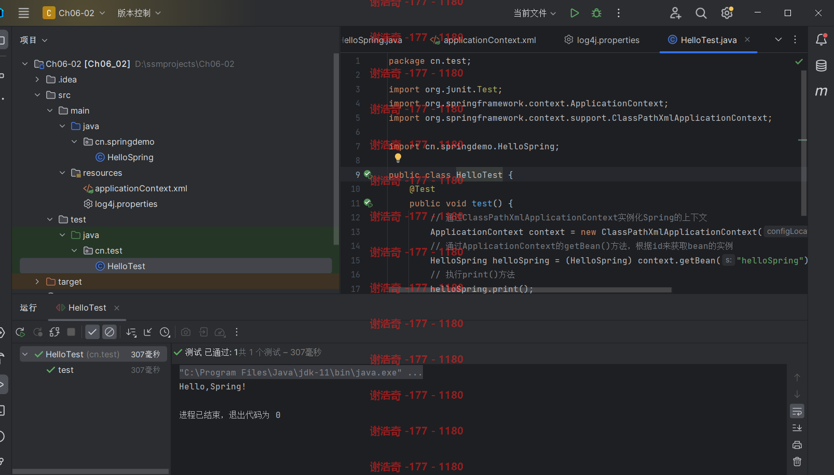Open log4j.properties in project tree

(120, 204)
